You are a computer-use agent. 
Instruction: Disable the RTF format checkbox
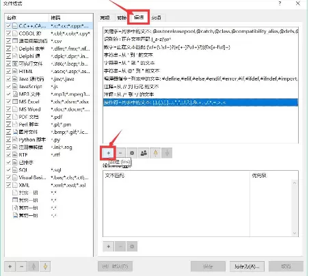(9, 155)
